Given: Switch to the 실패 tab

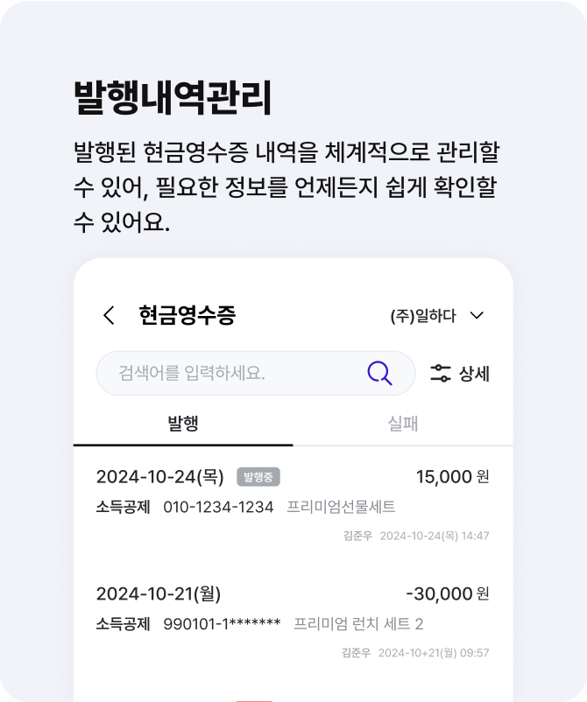Looking at the screenshot, I should tap(403, 424).
